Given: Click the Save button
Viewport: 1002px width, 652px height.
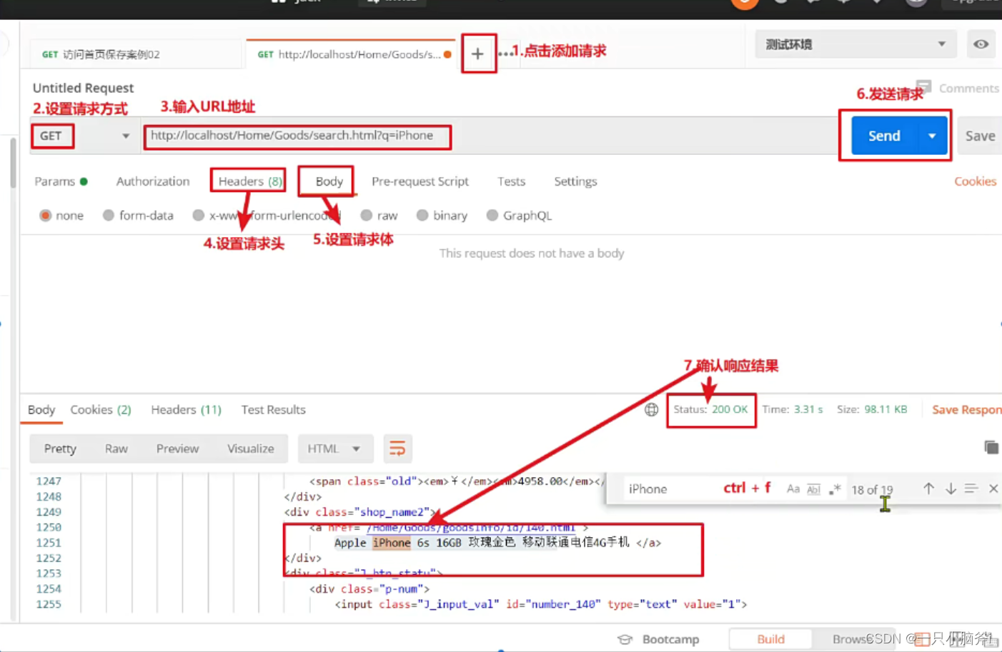Looking at the screenshot, I should 980,136.
